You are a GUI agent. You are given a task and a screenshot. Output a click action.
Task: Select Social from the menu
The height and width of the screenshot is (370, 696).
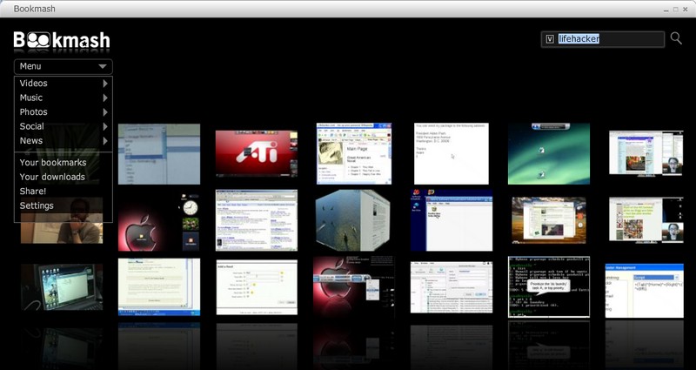pos(32,126)
